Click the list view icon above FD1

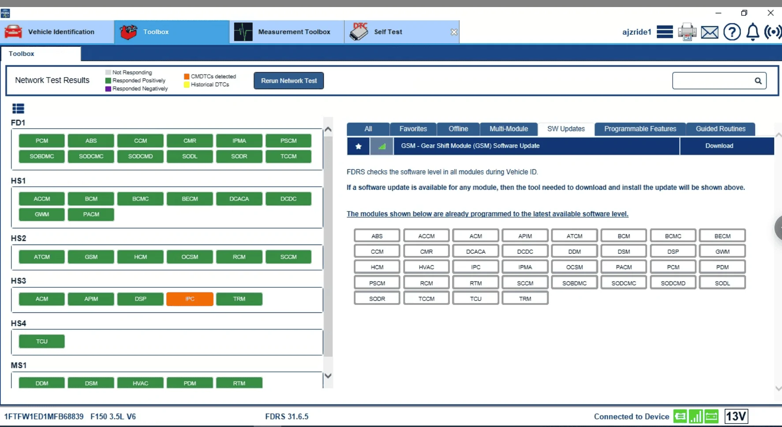tap(18, 108)
